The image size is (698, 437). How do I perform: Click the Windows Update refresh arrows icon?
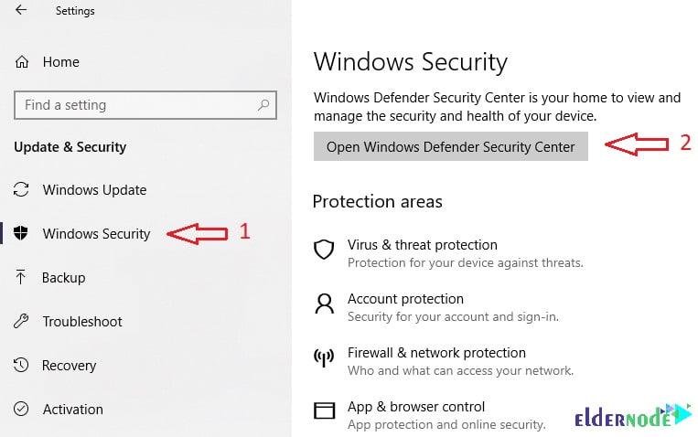click(x=21, y=189)
